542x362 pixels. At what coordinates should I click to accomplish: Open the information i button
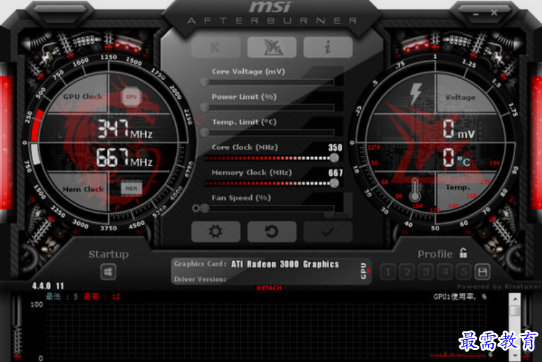[328, 47]
